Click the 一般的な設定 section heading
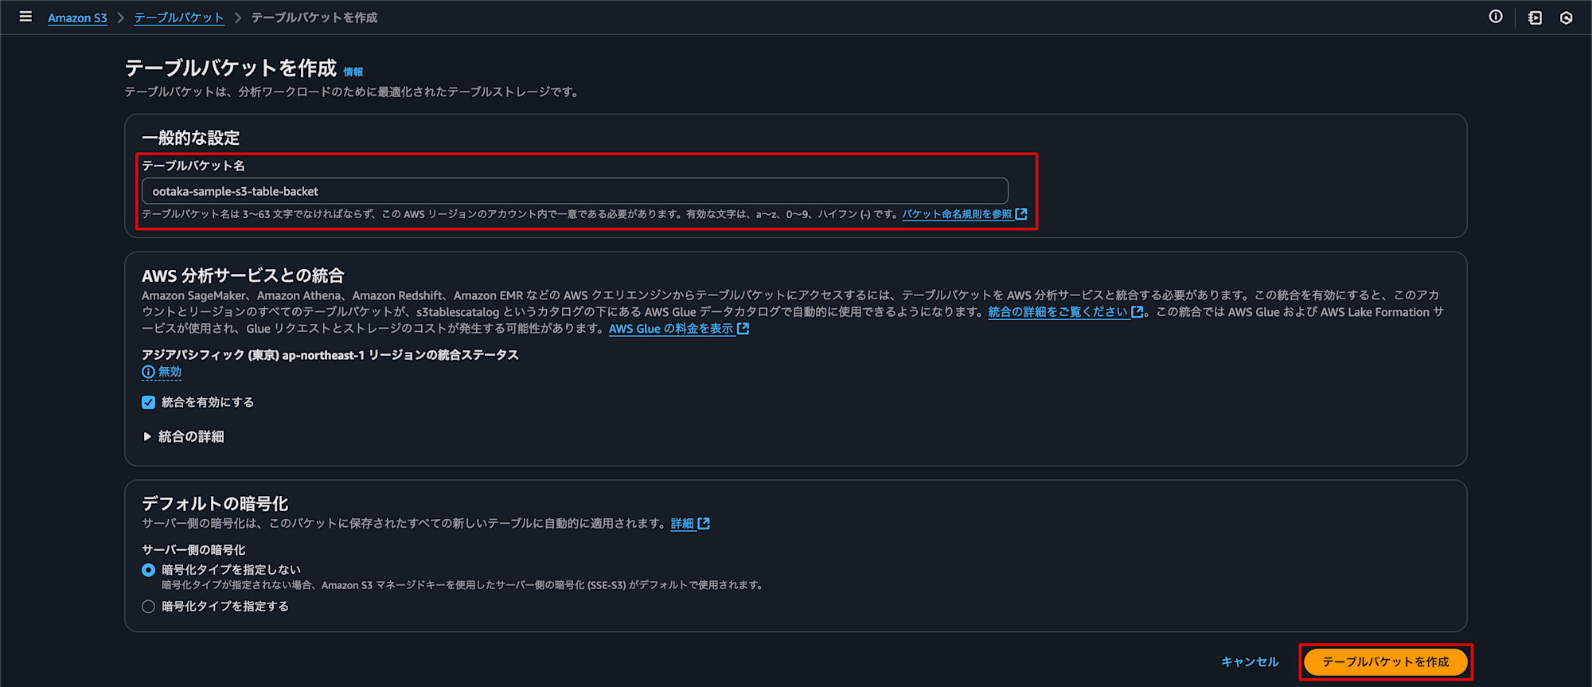This screenshot has height=687, width=1592. [191, 138]
